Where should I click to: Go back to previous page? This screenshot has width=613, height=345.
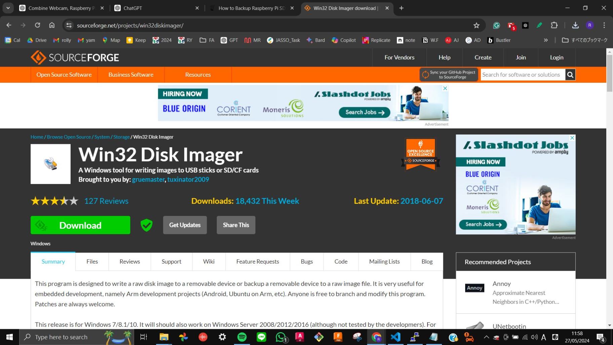[x=9, y=25]
